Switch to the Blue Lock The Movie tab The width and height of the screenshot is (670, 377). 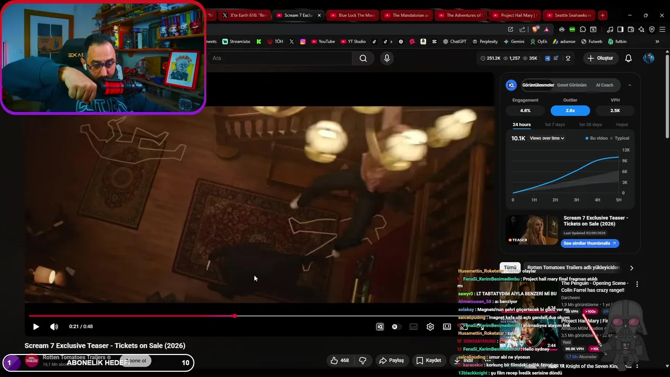pyautogui.click(x=352, y=15)
